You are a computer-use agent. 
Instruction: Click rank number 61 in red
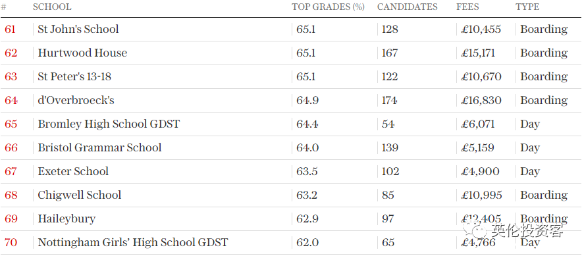pyautogui.click(x=10, y=29)
